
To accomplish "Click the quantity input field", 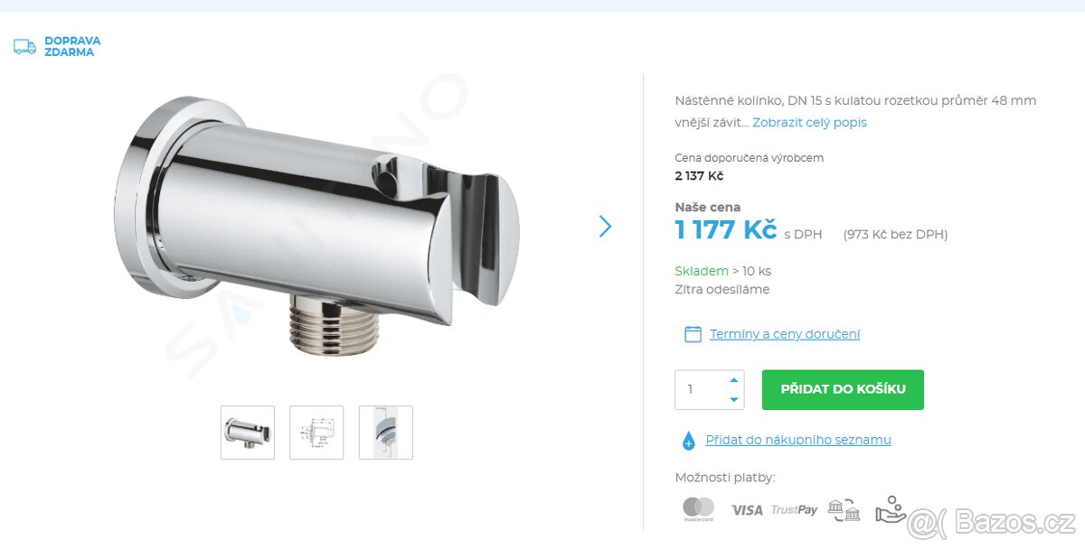I will pos(701,390).
